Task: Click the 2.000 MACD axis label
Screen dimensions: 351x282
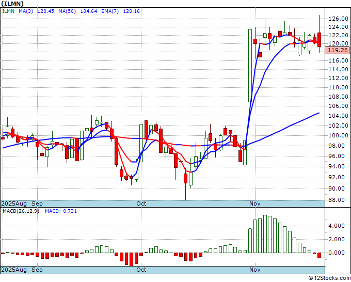Action: [337, 239]
